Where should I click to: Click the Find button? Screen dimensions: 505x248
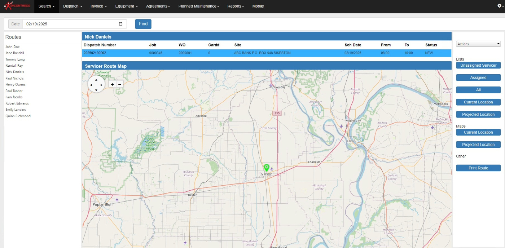143,24
